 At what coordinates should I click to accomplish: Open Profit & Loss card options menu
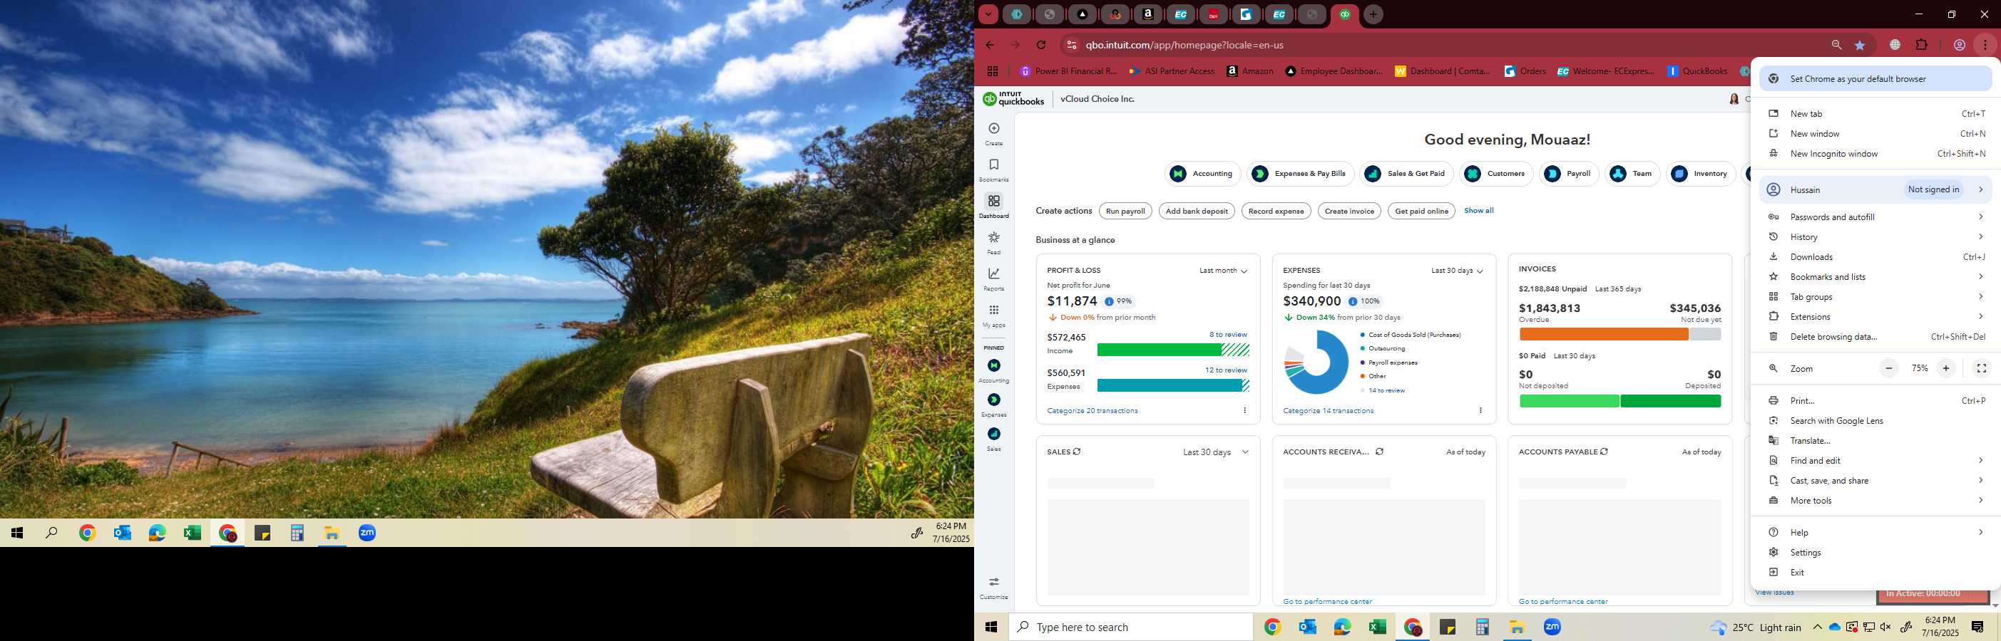point(1244,410)
